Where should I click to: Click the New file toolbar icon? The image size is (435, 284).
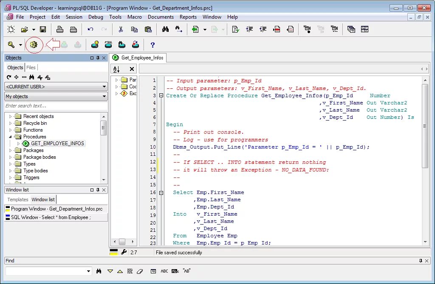pyautogui.click(x=11, y=29)
